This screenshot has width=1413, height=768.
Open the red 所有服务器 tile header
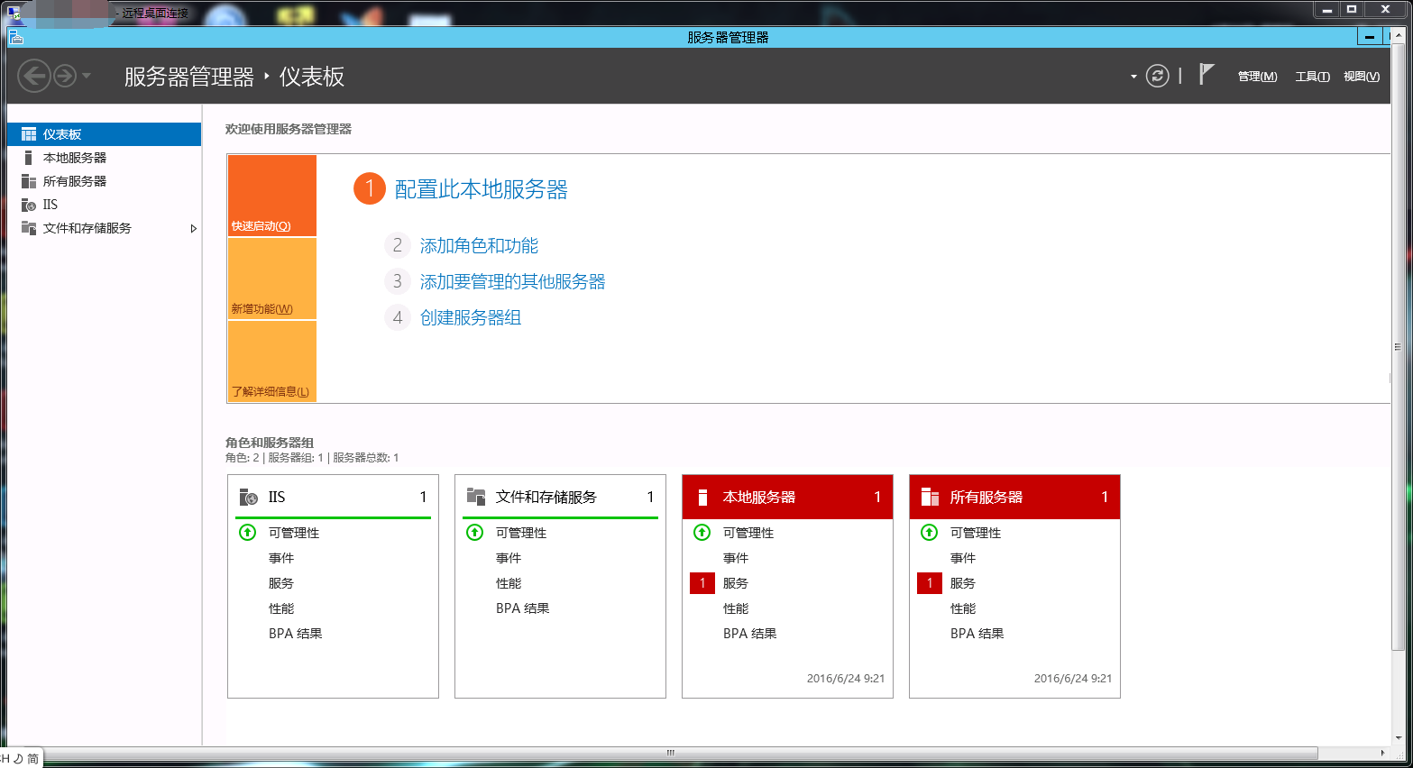point(1014,497)
